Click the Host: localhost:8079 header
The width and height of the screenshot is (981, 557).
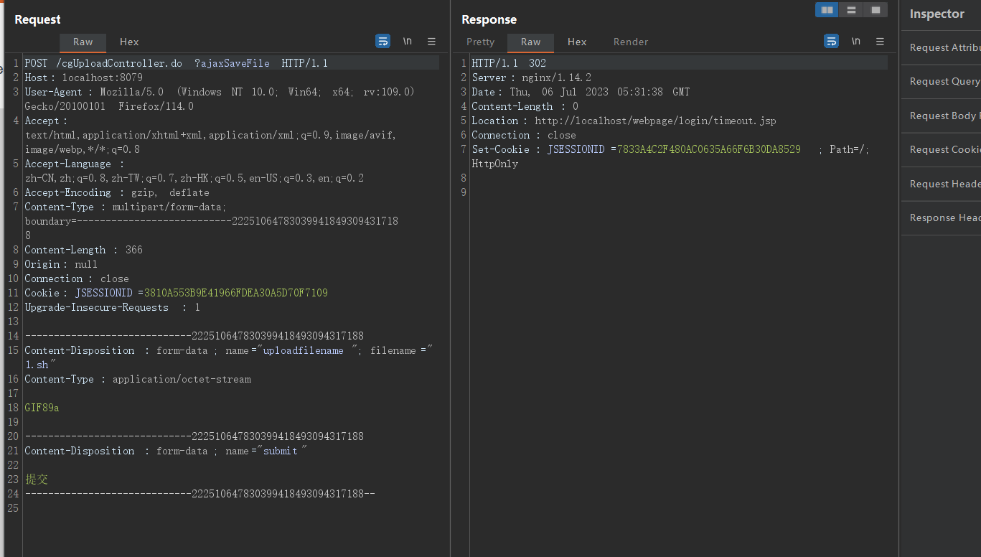[x=83, y=78]
